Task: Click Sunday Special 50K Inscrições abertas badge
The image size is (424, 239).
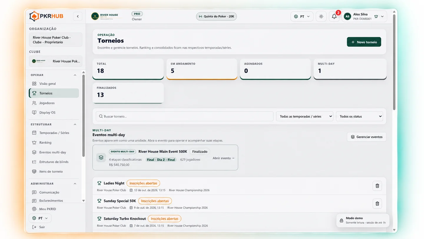Action: tap(155, 201)
